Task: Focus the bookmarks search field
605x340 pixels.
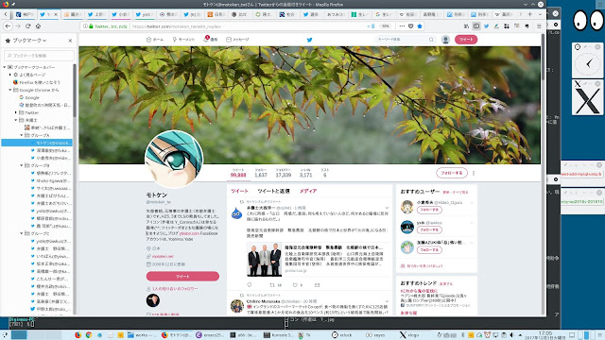Action: coord(39,56)
